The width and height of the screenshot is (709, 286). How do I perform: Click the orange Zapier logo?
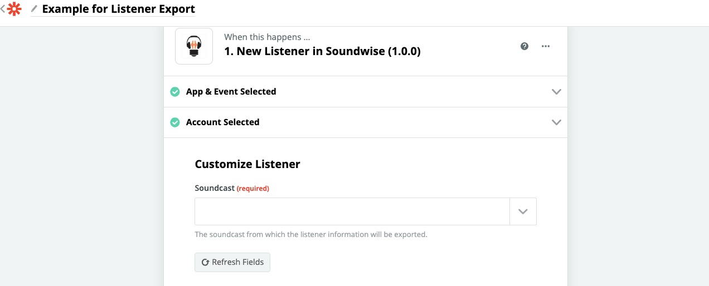click(x=14, y=9)
